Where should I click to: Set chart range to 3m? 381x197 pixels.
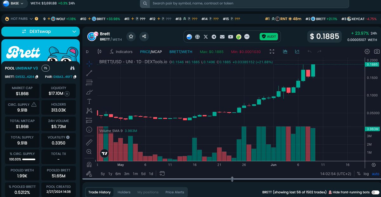pyautogui.click(x=127, y=174)
